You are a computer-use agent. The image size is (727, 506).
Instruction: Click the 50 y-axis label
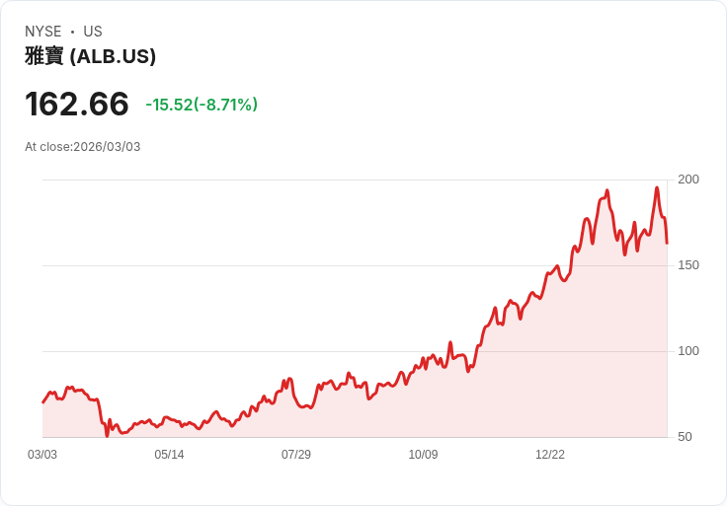pos(685,437)
